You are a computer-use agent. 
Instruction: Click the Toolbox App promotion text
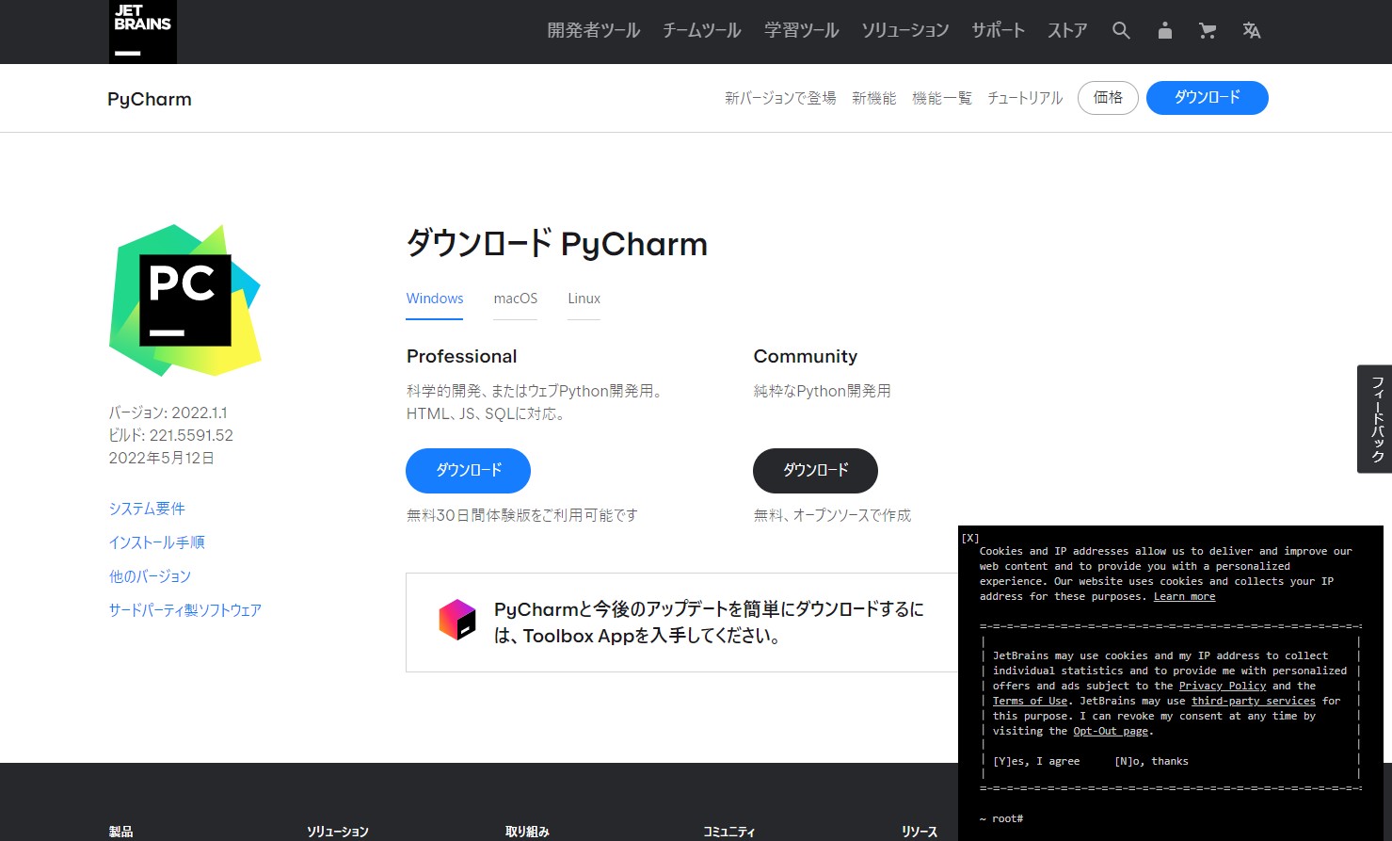709,623
